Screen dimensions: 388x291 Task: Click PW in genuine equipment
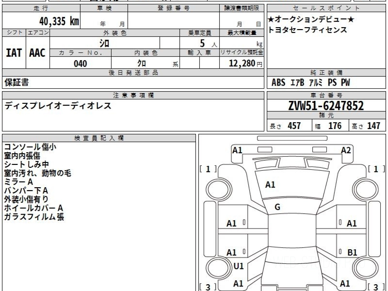tap(345, 83)
